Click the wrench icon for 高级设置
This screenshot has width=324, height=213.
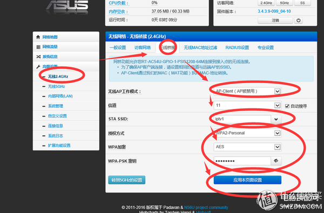tap(38, 66)
